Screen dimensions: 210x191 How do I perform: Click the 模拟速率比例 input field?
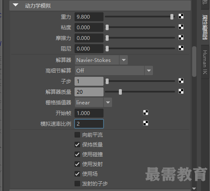point(89,124)
